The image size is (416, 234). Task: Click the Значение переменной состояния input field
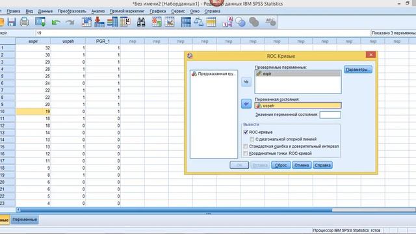click(330, 115)
